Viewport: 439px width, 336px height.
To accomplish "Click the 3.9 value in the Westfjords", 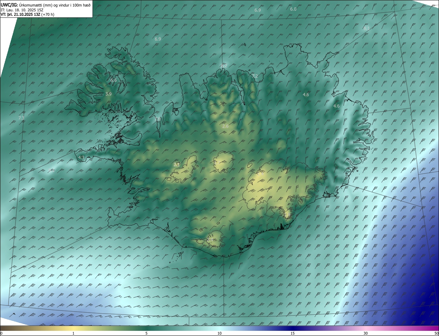I will click(108, 94).
